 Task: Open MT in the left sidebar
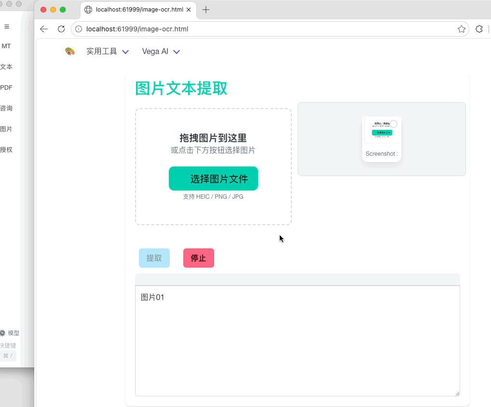6,46
